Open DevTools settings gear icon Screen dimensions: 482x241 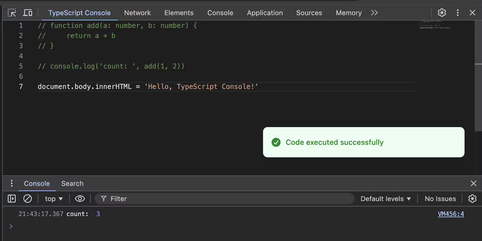442,13
